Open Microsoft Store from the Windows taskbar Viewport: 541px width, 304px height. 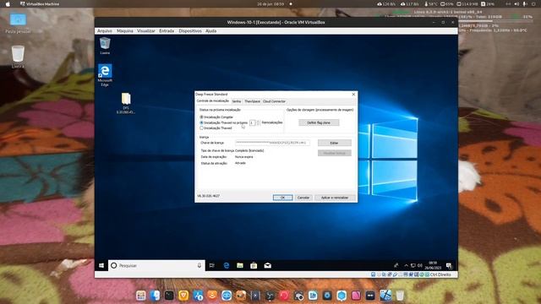click(x=254, y=265)
